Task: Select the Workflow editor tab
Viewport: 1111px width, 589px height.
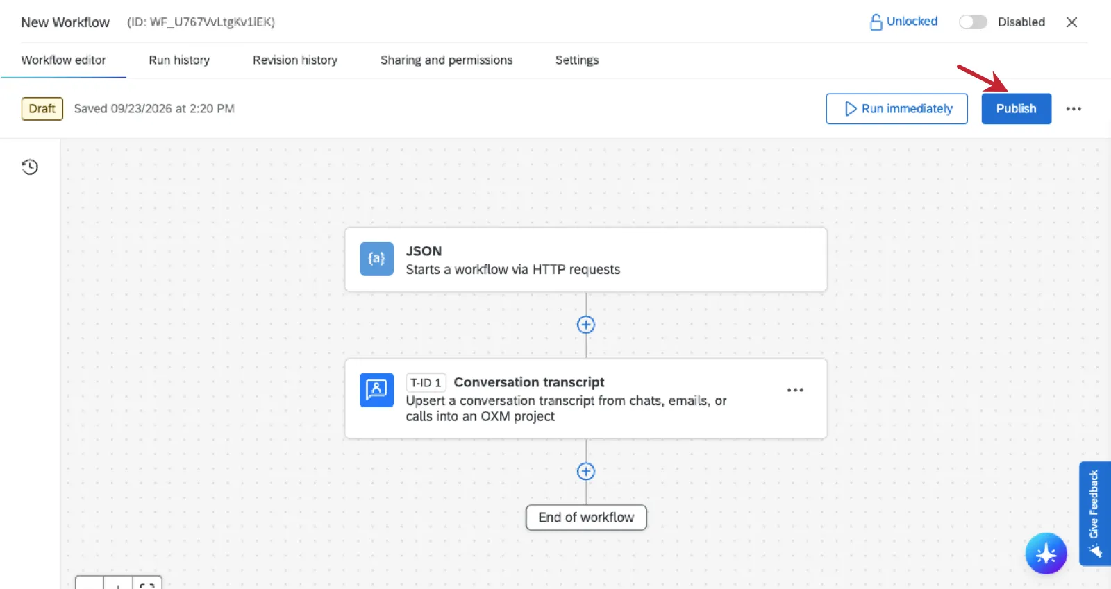Action: point(64,60)
